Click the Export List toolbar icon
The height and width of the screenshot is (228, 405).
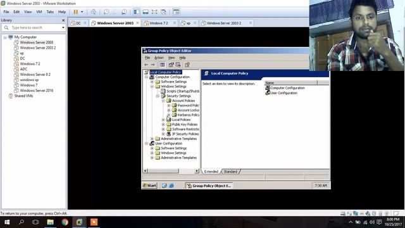[x=178, y=65]
